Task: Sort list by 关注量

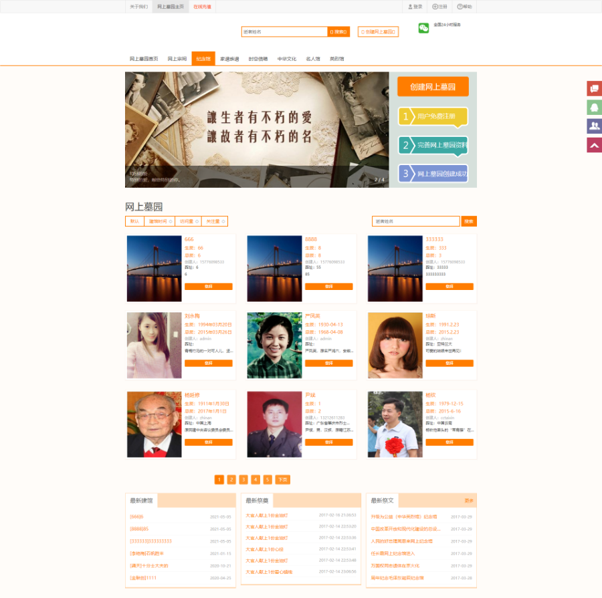Action: coord(215,221)
